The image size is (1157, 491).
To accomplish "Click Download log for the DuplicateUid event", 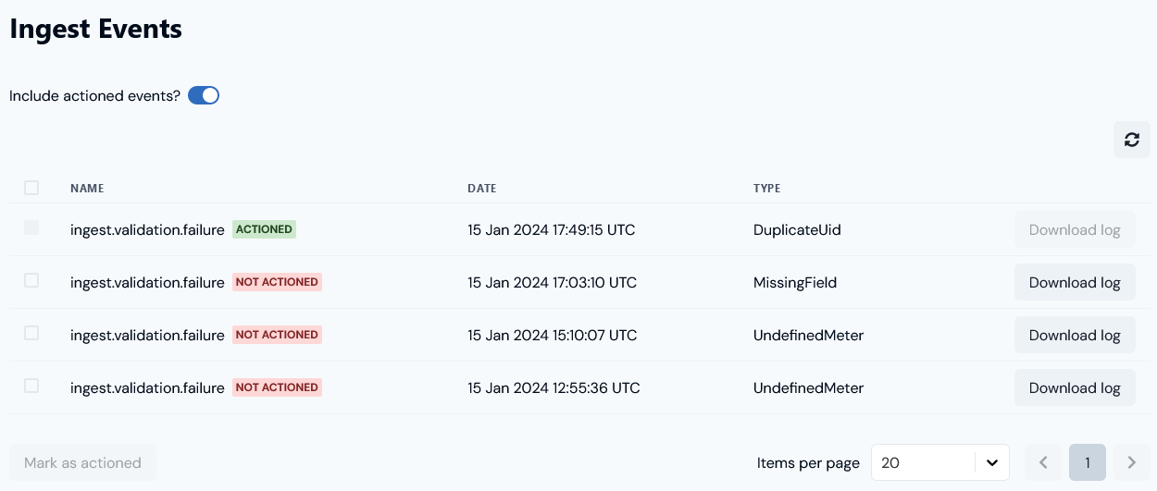I will coord(1075,229).
